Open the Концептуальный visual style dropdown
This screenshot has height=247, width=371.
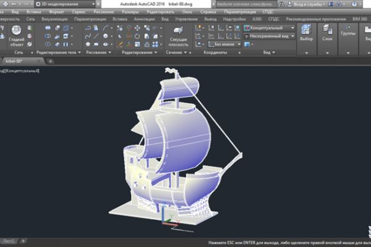269,28
